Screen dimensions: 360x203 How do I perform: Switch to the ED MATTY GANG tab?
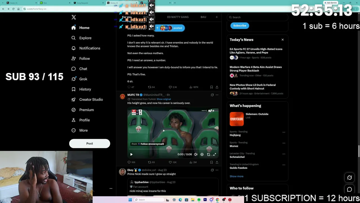coord(178,17)
